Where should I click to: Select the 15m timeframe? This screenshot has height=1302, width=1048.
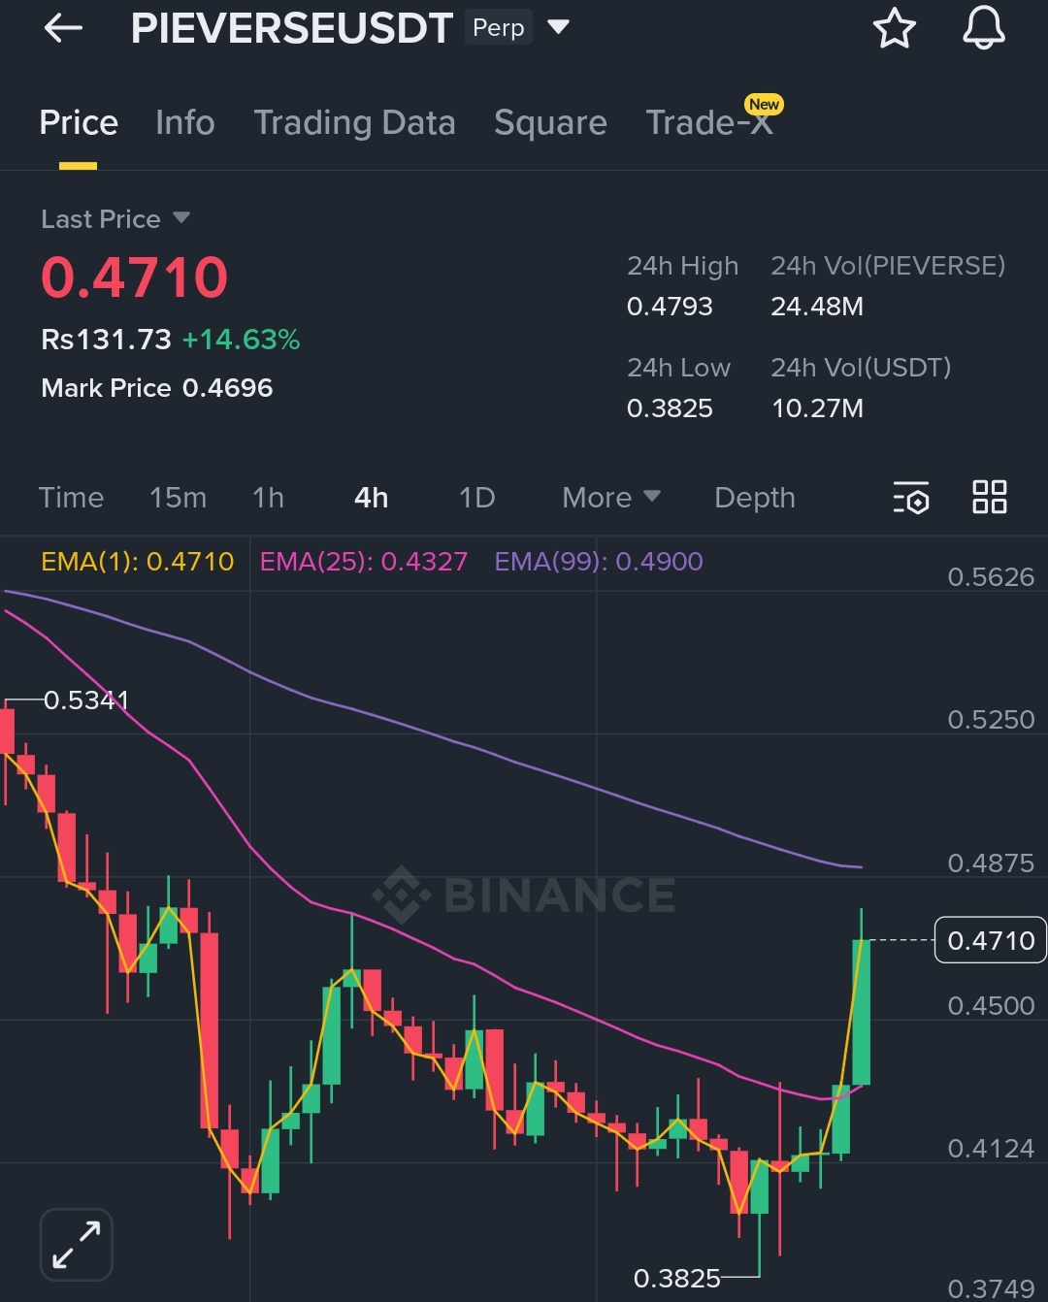(x=178, y=498)
